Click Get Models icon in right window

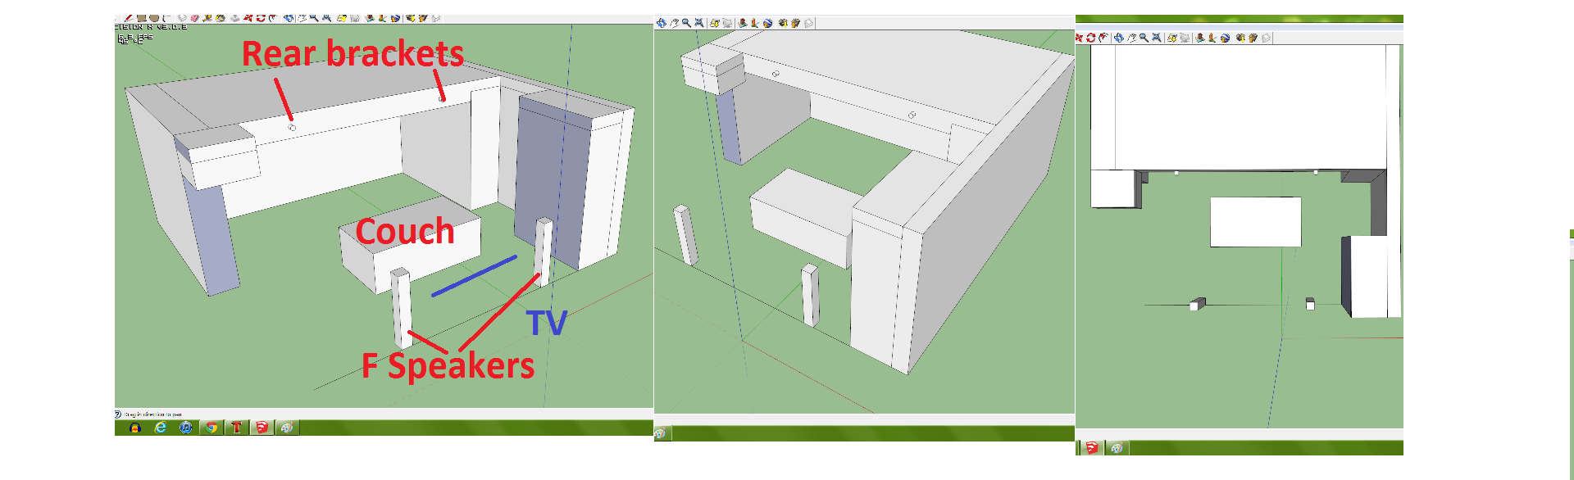(x=1240, y=38)
